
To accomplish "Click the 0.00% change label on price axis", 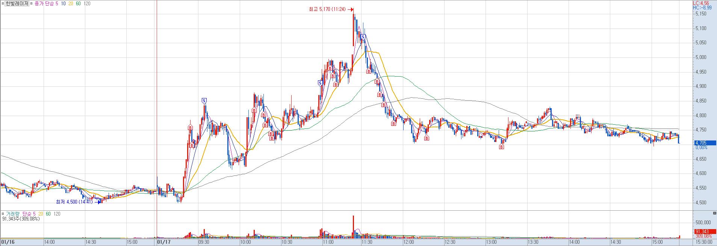I will tap(701, 148).
